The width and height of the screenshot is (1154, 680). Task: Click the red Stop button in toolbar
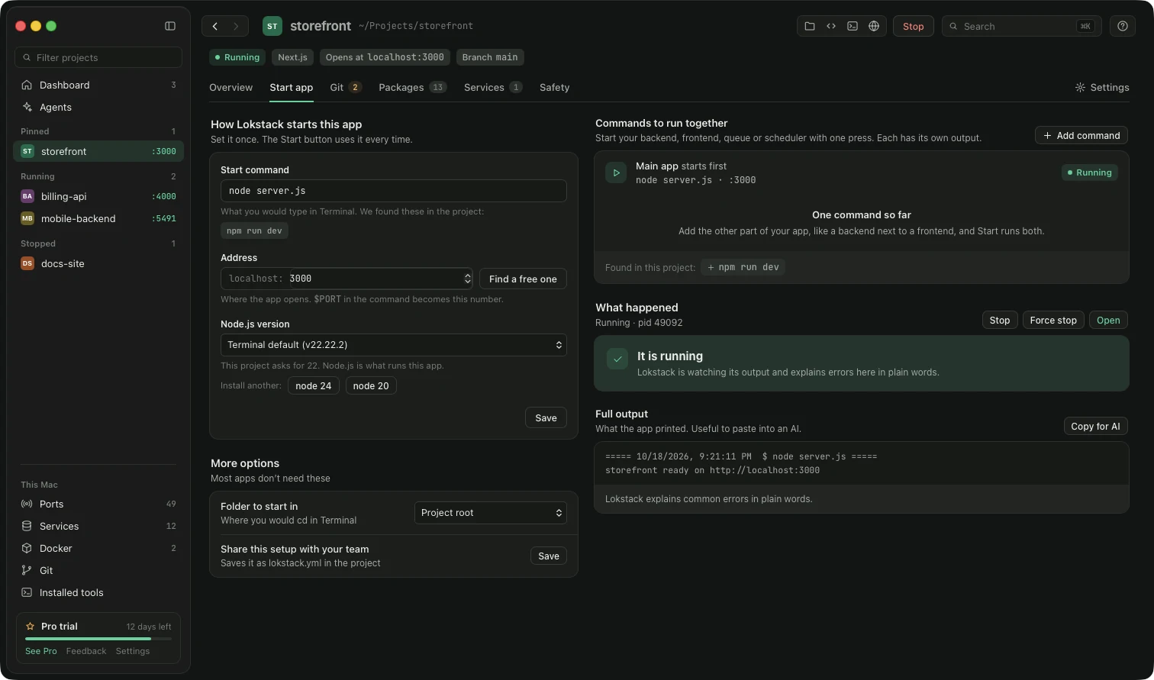pyautogui.click(x=913, y=26)
